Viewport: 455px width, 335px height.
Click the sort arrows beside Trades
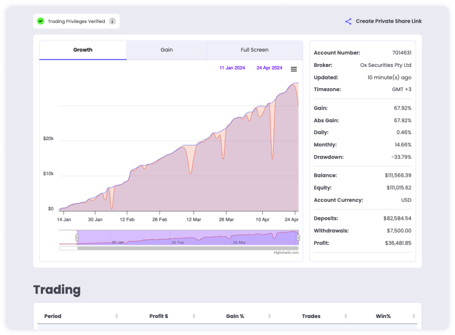pos(346,316)
